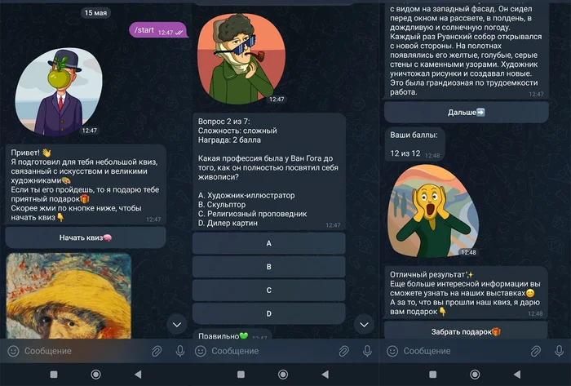Screen dimensions: 571x386
Task: Select the Руанский собор story message
Action: (x=467, y=51)
